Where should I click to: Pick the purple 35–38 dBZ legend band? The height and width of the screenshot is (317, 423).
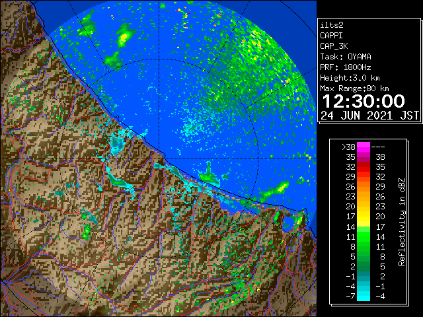click(x=364, y=157)
